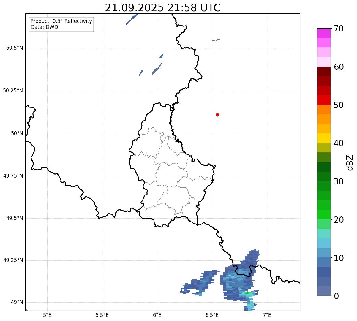Click the bright red colorbar segment above 50
Screen dimensions: 357x321
point(324,100)
